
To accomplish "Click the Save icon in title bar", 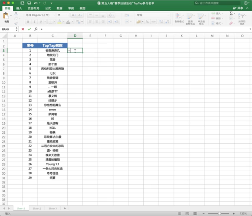I will point(29,3).
